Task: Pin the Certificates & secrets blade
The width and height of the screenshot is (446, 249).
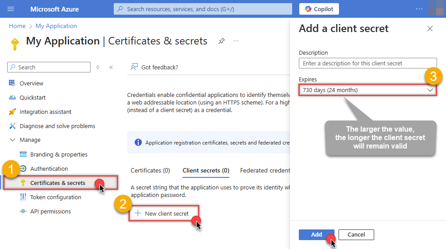Action: 222,41
